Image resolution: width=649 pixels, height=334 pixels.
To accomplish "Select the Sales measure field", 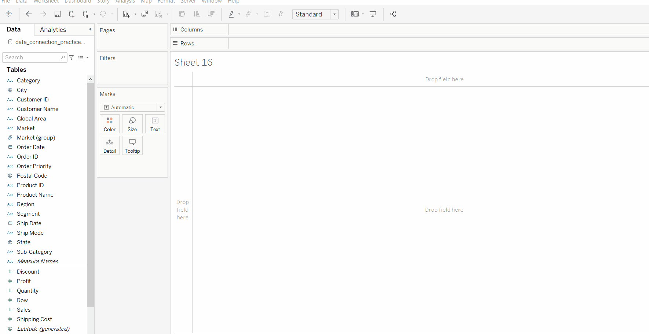I will (23, 310).
